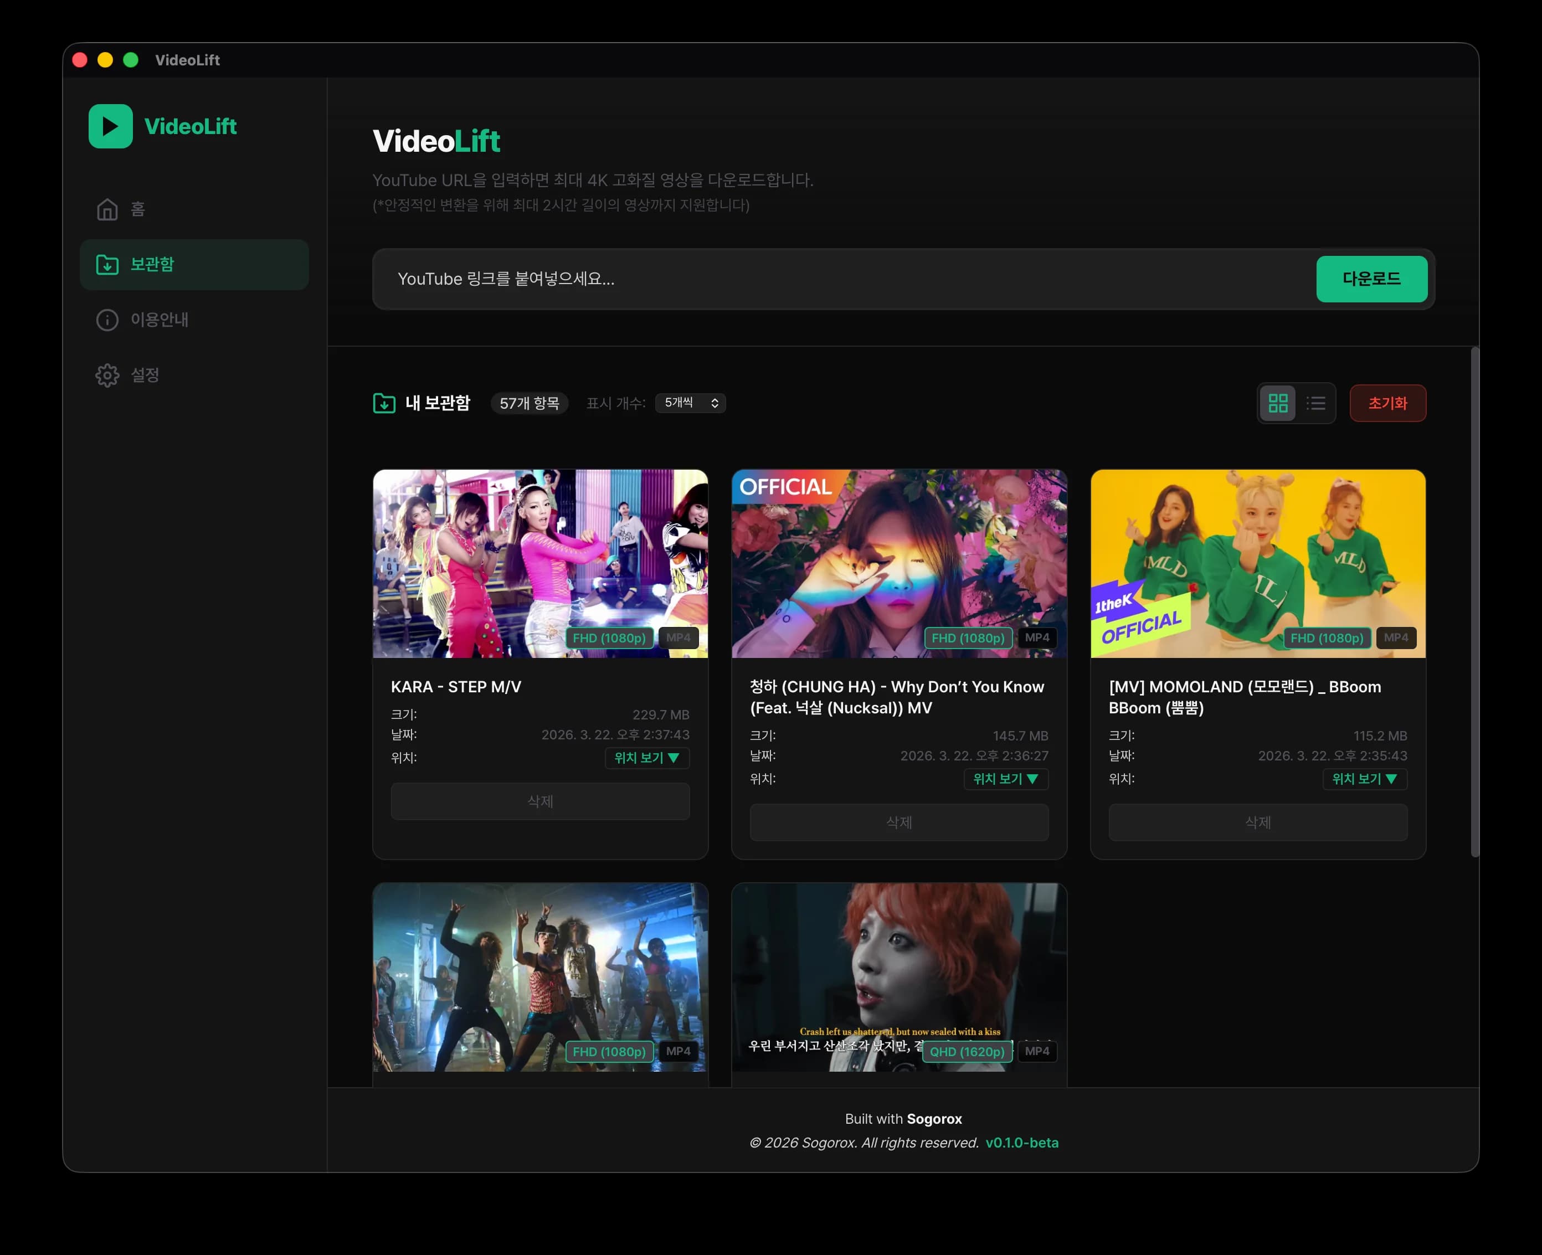Screen dimensions: 1542x1255
Task: Expand 위치 보기 for MOMOLAND BBoom BBoom
Action: click(x=1365, y=779)
